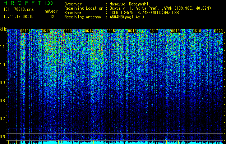Viewport: 226px width, 144px height.
Task: Click the 0616 time marker
Action: 132,31
